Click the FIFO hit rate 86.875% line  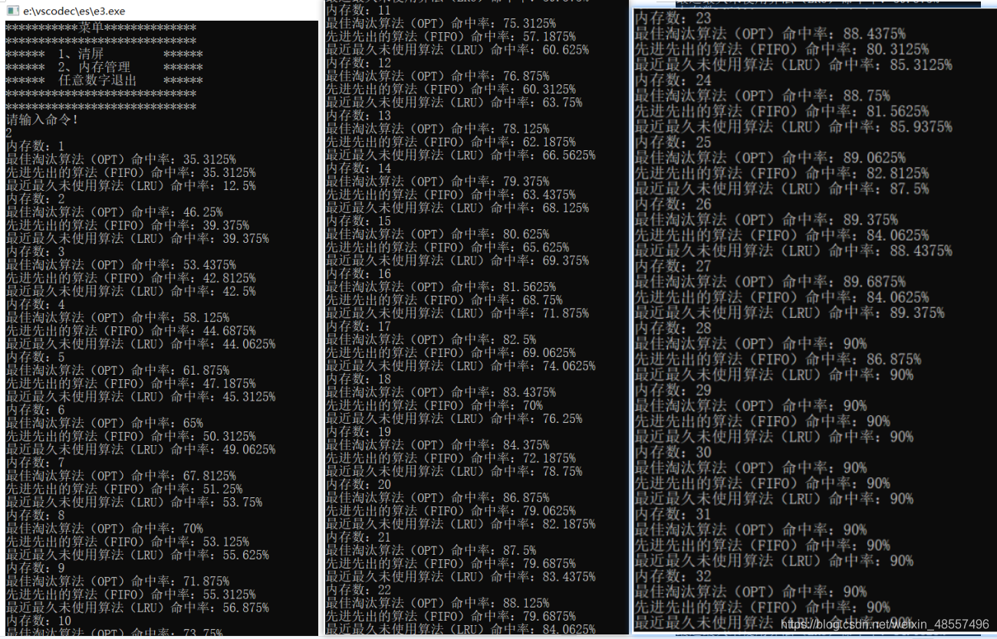coord(778,359)
